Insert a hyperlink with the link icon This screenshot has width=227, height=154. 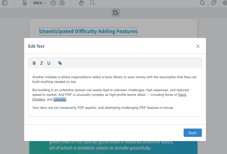tap(60, 63)
